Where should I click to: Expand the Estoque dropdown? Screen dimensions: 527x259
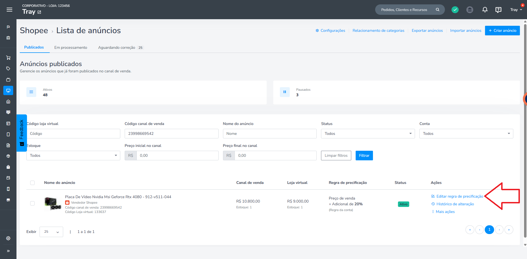(73, 155)
